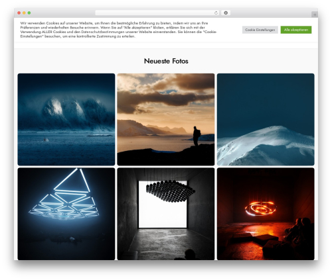The image size is (332, 280).
Task: Open the glowing orange spiral light photo
Action: point(266,214)
